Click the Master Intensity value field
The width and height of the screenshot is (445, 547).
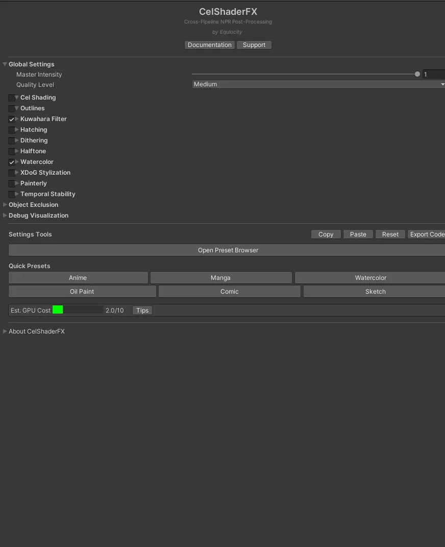tap(434, 74)
